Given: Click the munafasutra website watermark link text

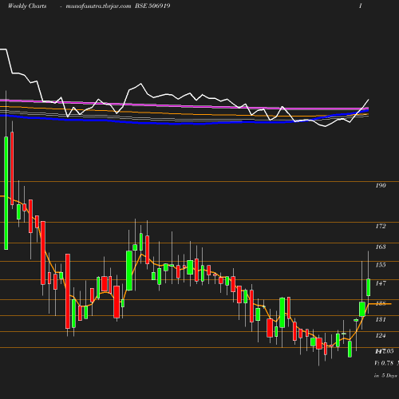Looking at the screenshot, I should tap(98, 6).
